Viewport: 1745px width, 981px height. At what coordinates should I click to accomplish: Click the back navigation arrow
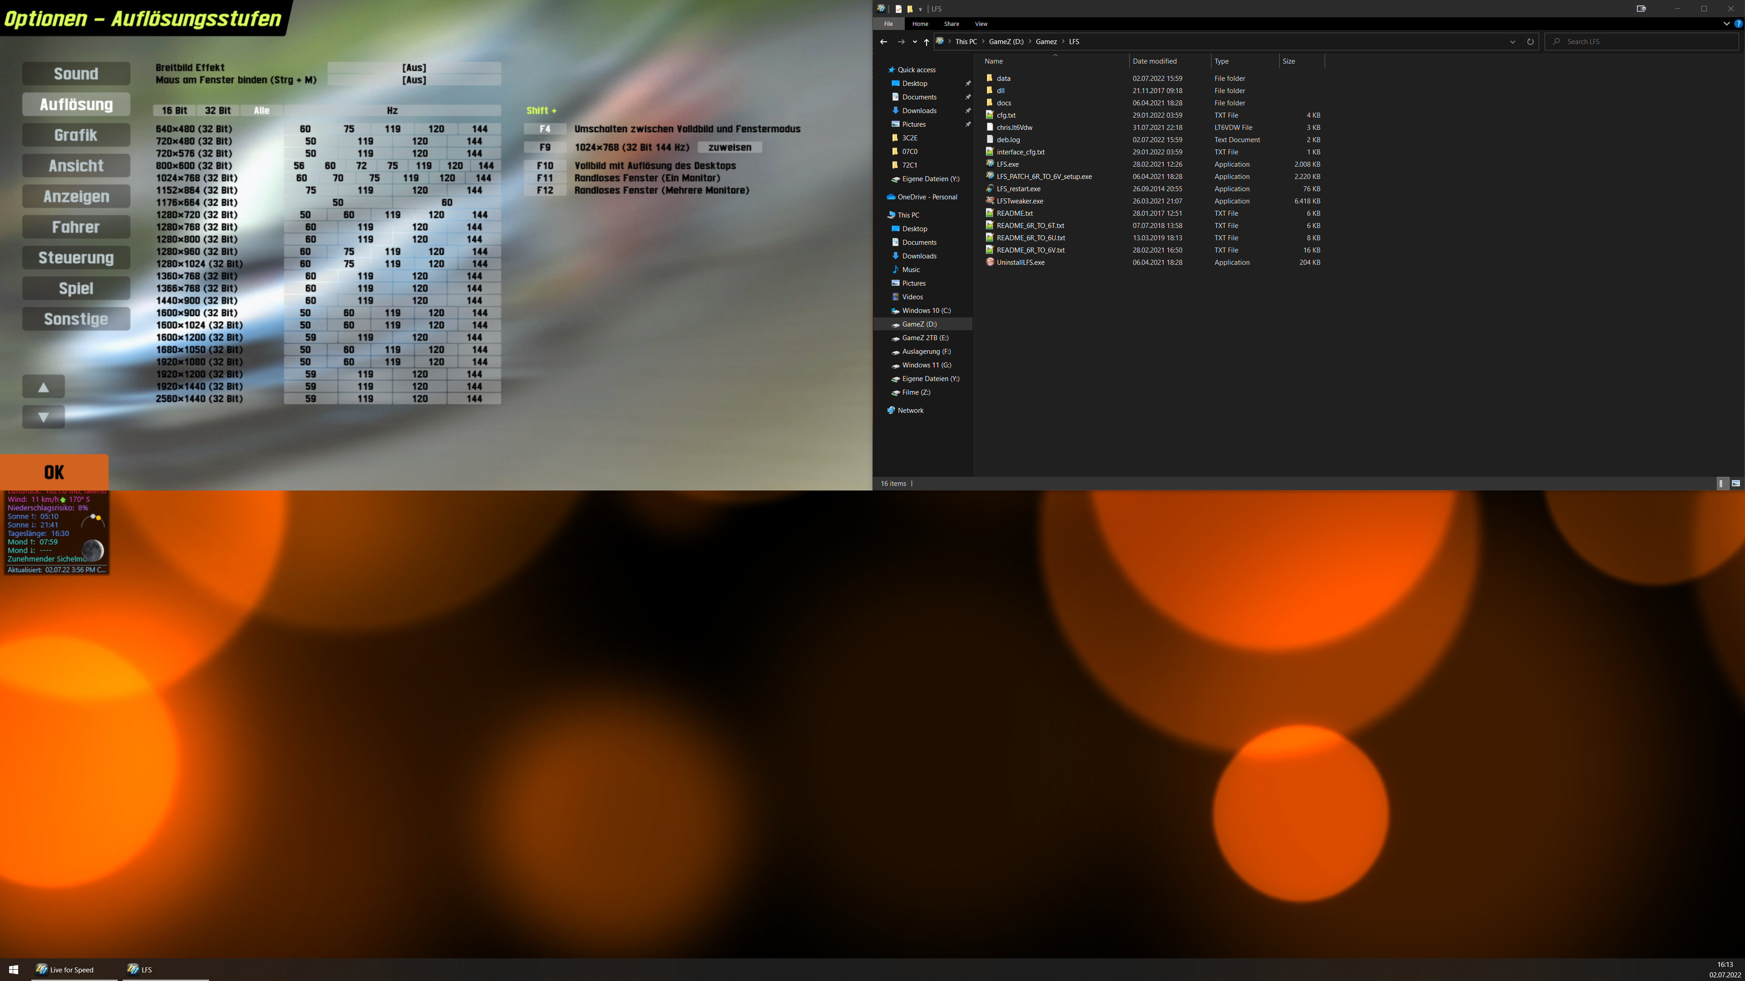[883, 41]
